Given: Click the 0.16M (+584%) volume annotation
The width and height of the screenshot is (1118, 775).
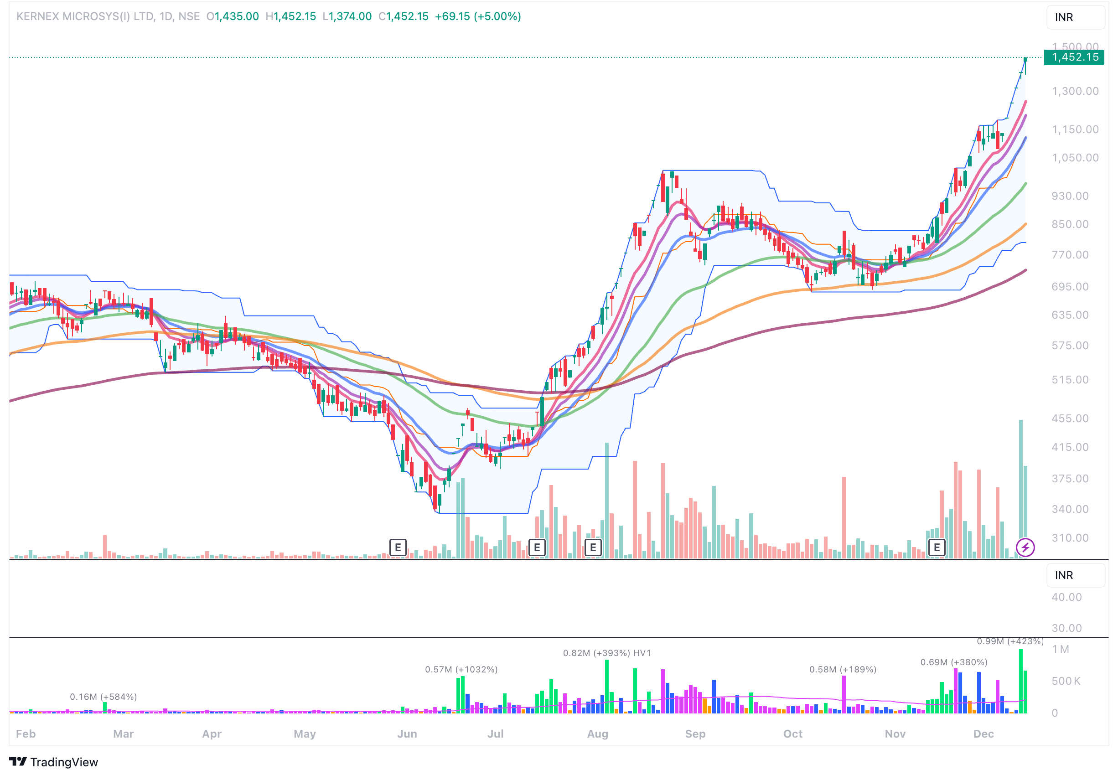Looking at the screenshot, I should pyautogui.click(x=104, y=697).
